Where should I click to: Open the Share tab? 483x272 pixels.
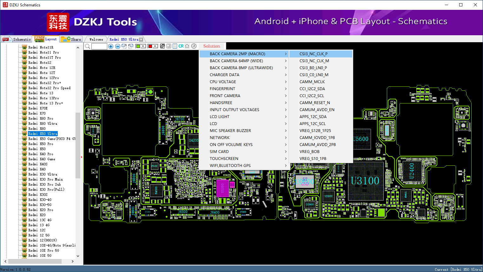[x=71, y=39]
